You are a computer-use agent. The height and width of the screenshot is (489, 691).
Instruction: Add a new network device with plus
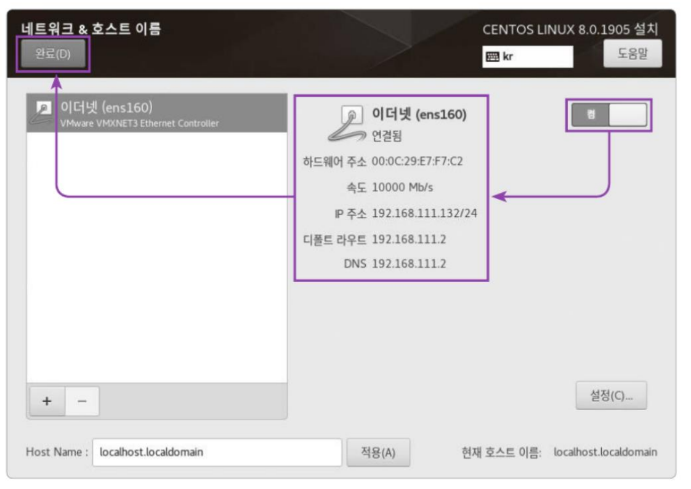[x=47, y=401]
